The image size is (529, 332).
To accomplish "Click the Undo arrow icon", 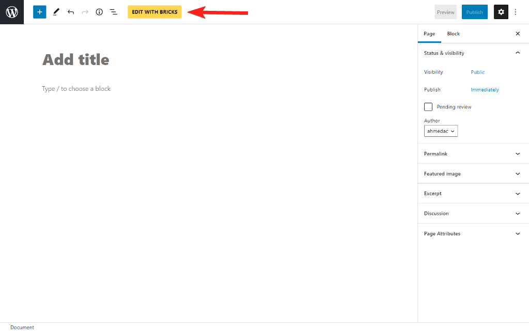I will [71, 12].
